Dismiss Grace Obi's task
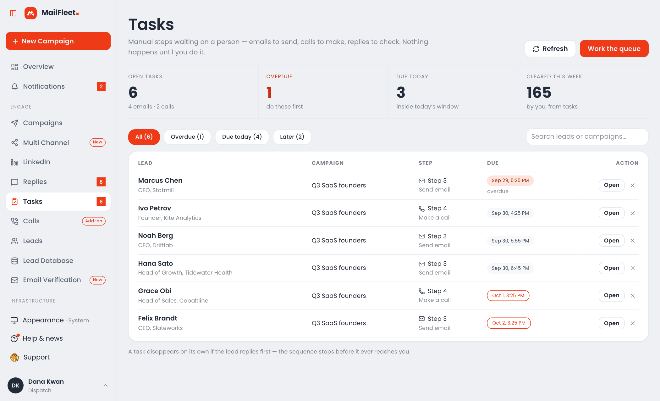 coord(633,296)
